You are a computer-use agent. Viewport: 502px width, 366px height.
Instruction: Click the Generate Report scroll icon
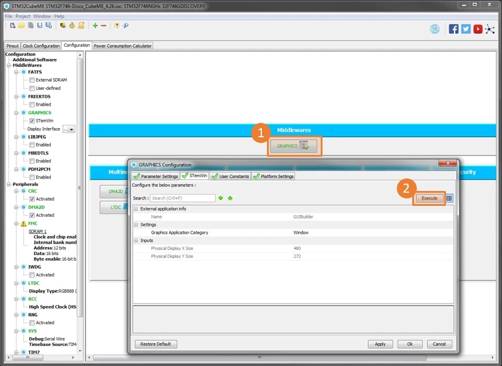click(81, 26)
